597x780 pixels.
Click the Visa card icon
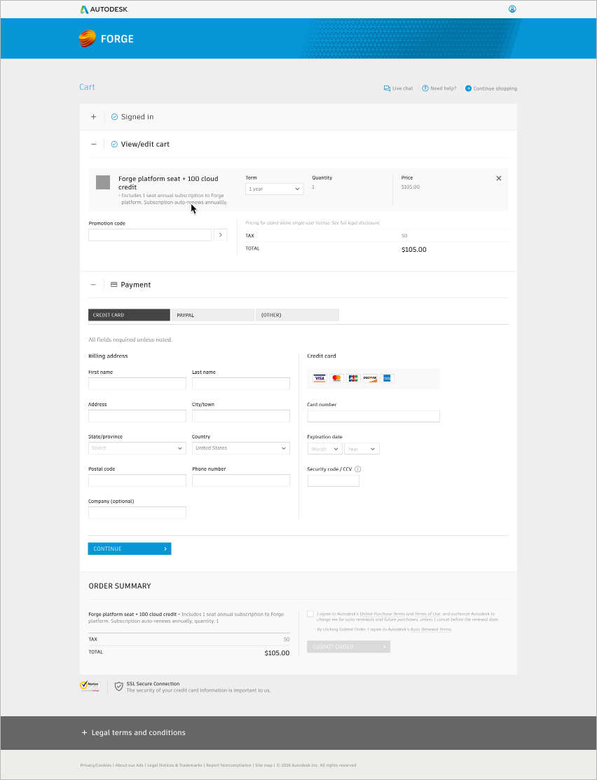point(319,379)
